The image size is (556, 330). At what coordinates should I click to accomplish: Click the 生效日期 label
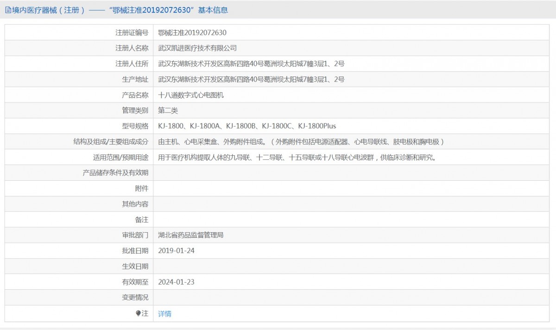pos(135,266)
